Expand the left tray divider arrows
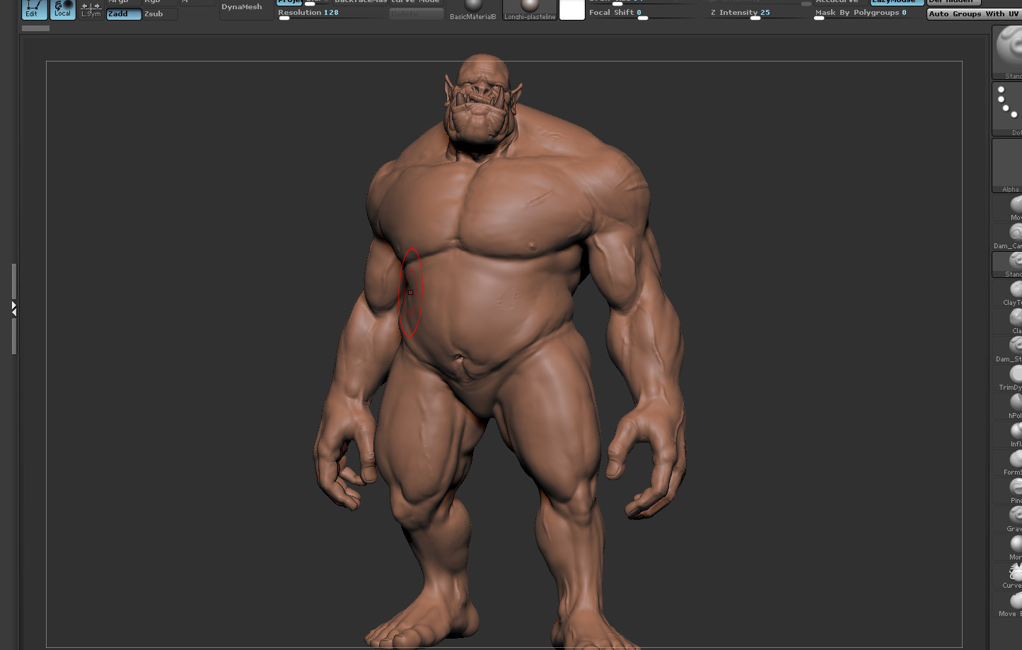The height and width of the screenshot is (650, 1022). (x=13, y=308)
